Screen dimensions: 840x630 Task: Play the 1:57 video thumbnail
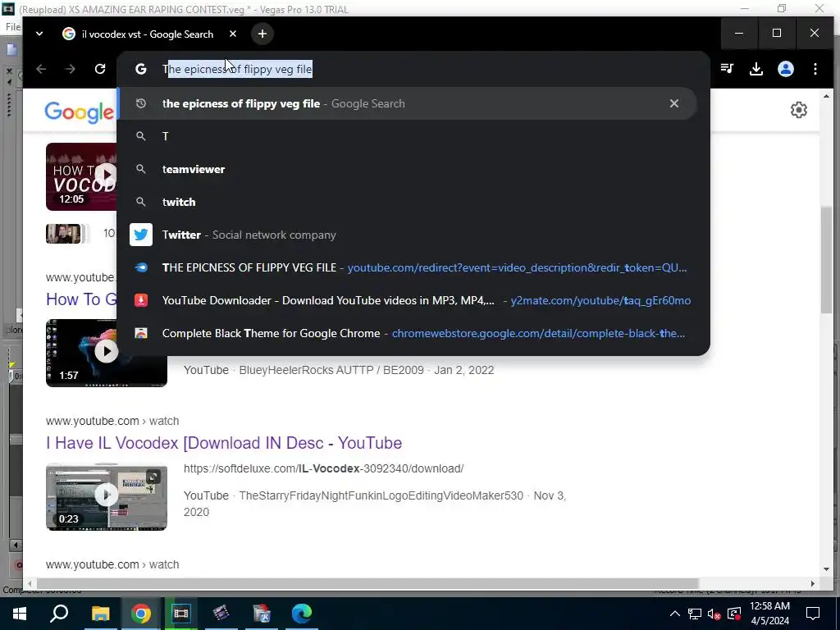click(107, 353)
